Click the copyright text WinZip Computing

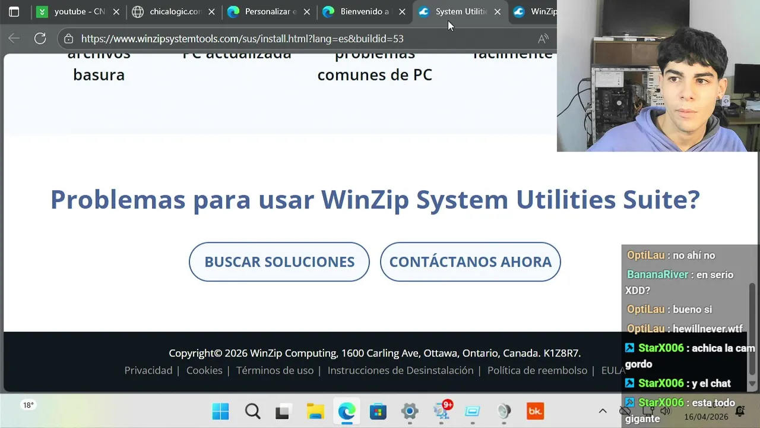tap(375, 353)
